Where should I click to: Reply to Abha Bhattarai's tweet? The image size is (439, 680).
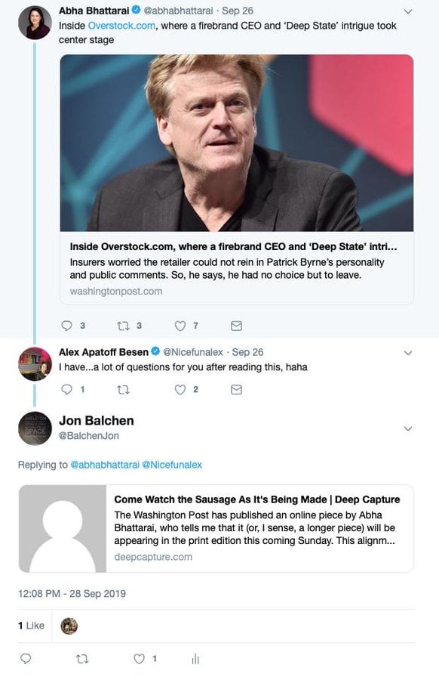tap(66, 325)
